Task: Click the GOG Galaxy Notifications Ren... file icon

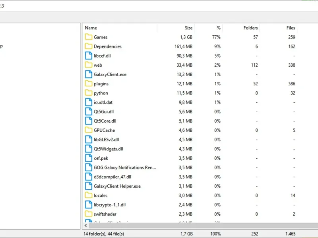Action: 88,167
